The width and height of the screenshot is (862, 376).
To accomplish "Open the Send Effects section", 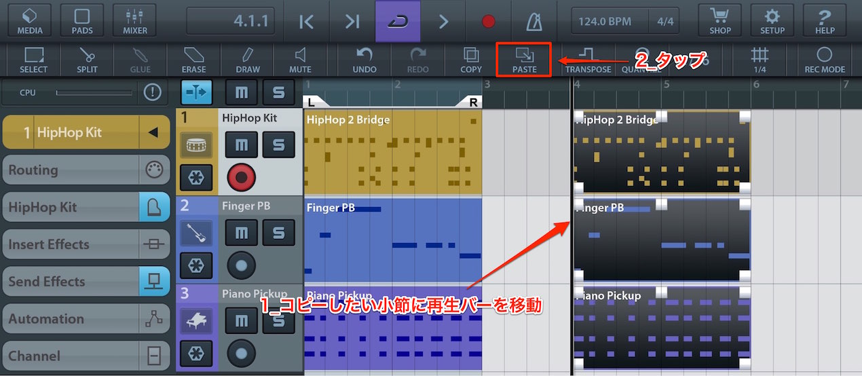I will [x=86, y=282].
